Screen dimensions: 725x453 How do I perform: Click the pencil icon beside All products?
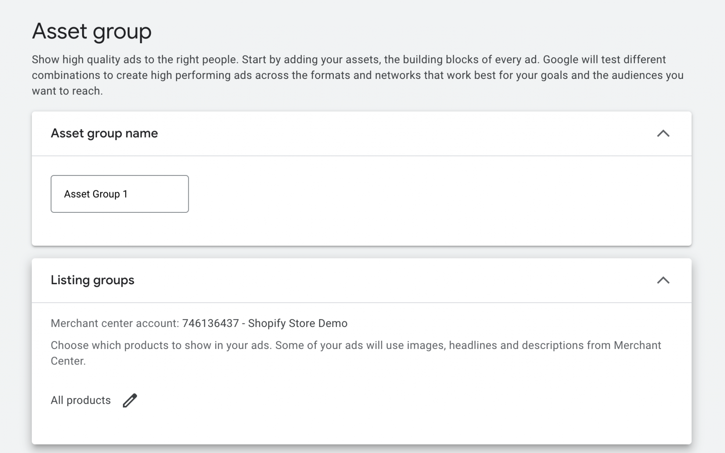point(130,400)
